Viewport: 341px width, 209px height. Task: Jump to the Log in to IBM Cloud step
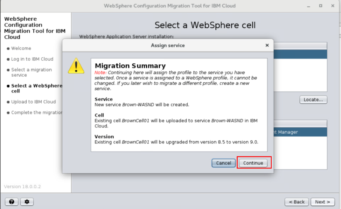tap(32, 59)
